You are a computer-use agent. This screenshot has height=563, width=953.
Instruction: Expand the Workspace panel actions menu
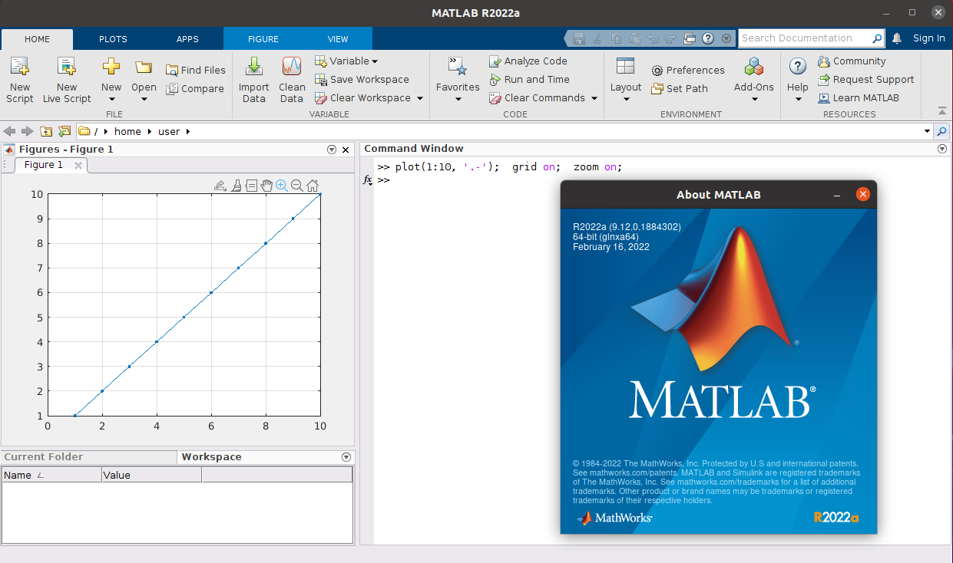point(346,457)
